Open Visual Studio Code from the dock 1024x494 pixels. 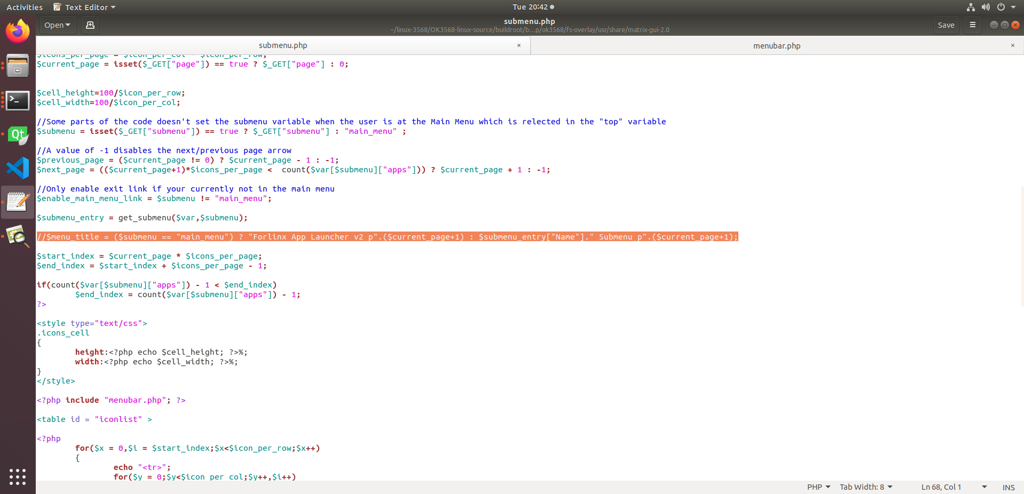[18, 168]
